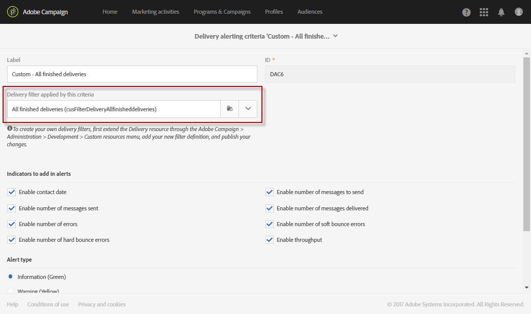Click the Label input field
Screen dimensions: 531x314
click(x=132, y=74)
